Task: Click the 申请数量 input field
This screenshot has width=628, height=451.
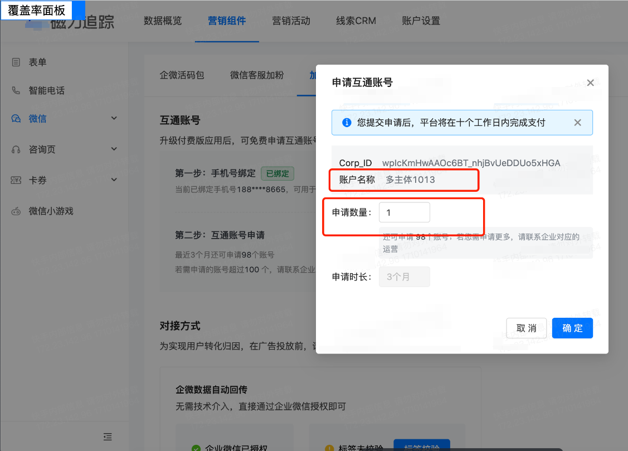Action: [405, 212]
